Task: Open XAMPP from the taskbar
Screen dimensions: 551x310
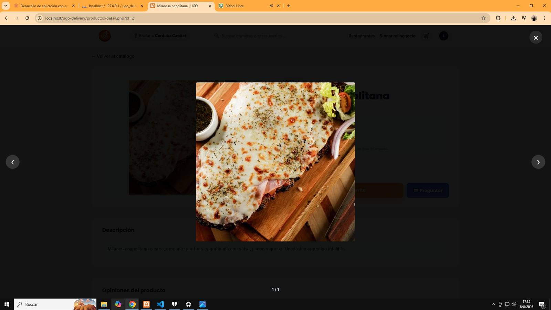Action: click(146, 304)
